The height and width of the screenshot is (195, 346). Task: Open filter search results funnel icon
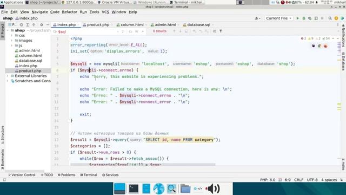(221, 31)
